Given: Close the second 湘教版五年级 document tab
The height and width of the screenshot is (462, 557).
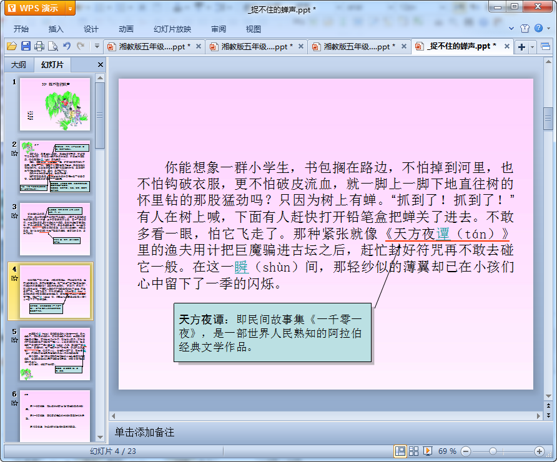Looking at the screenshot, I should pyautogui.click(x=301, y=47).
